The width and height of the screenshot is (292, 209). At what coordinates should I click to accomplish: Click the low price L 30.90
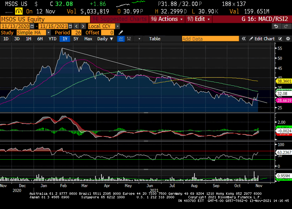205,11
